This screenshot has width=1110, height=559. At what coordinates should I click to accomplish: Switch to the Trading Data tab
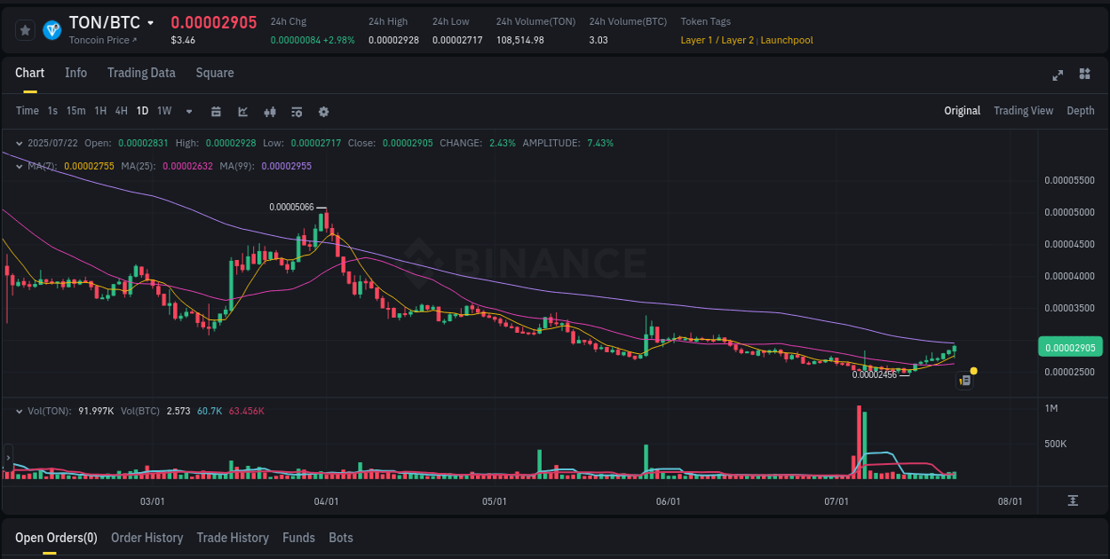[141, 73]
